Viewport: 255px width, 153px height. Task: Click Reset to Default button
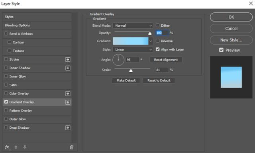pyautogui.click(x=159, y=80)
